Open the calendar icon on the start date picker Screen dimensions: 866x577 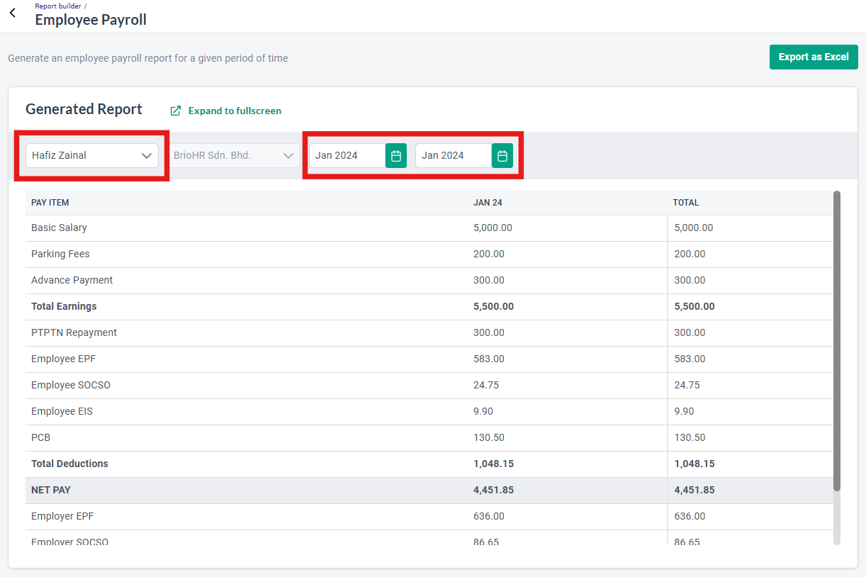pos(395,155)
